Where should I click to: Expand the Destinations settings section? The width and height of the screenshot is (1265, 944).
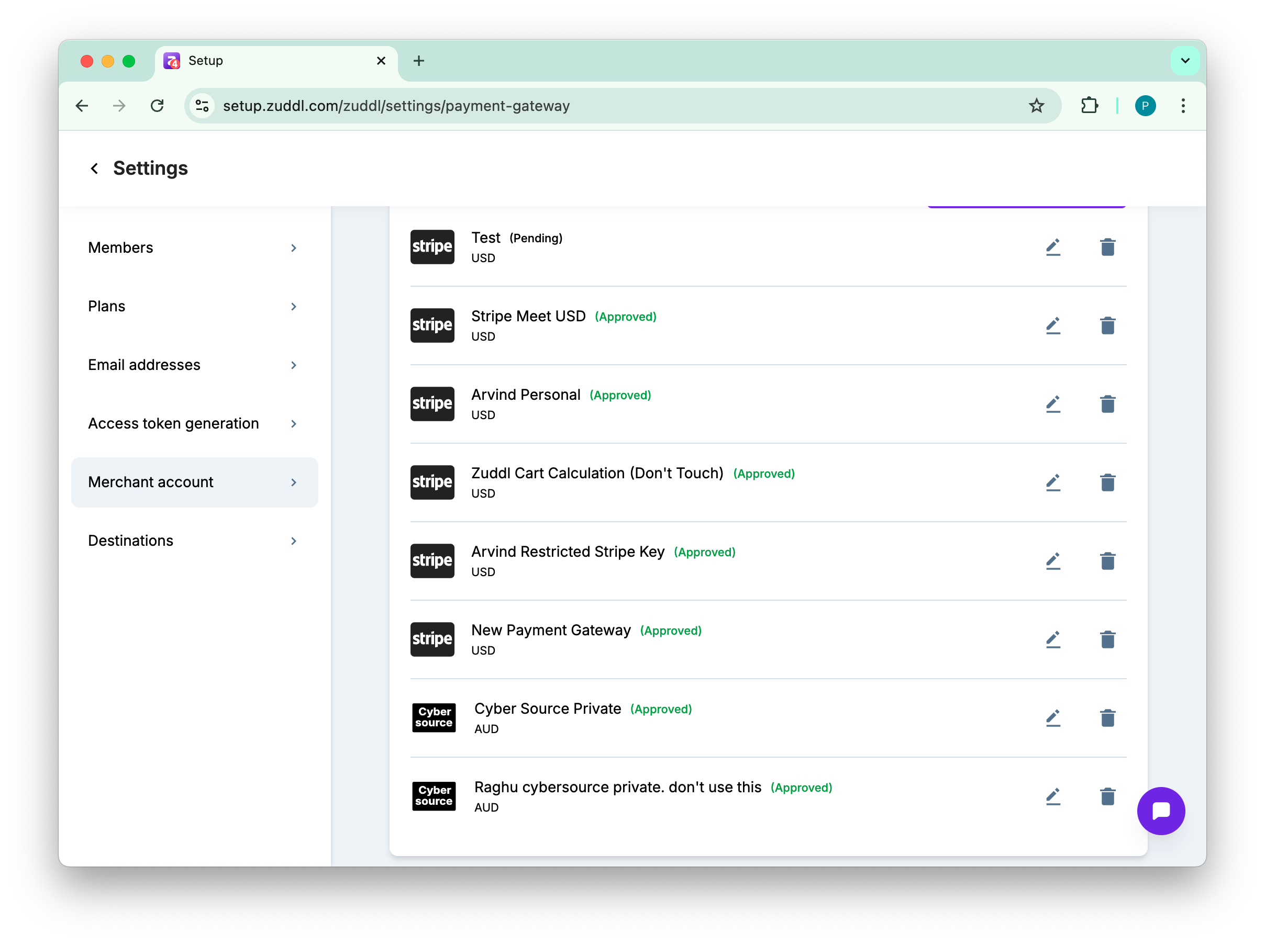194,541
